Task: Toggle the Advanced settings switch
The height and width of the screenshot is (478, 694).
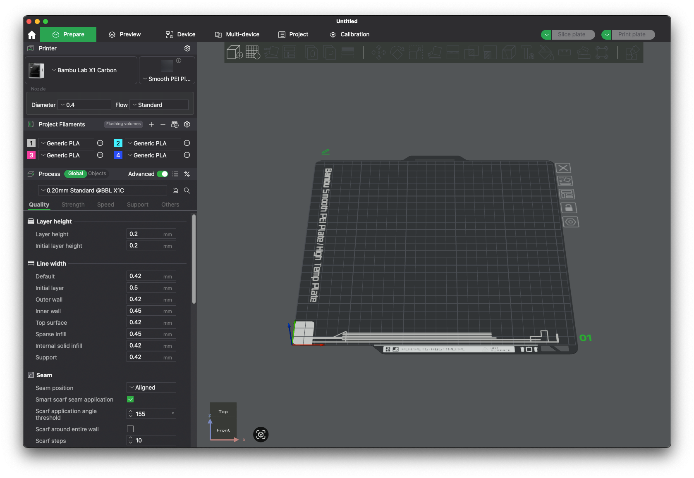Action: click(x=163, y=174)
